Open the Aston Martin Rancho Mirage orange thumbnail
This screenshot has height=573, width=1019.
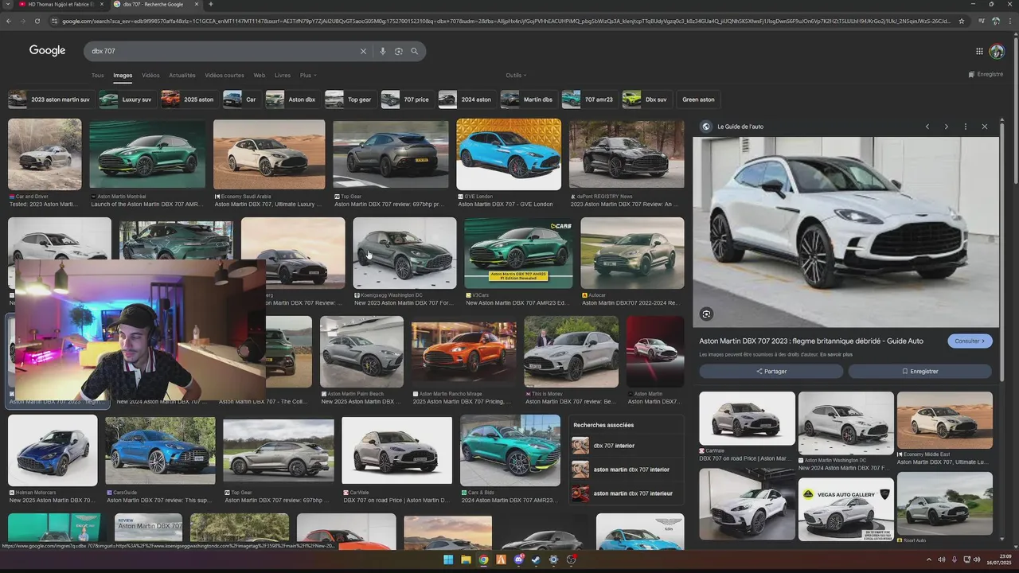[x=464, y=352]
